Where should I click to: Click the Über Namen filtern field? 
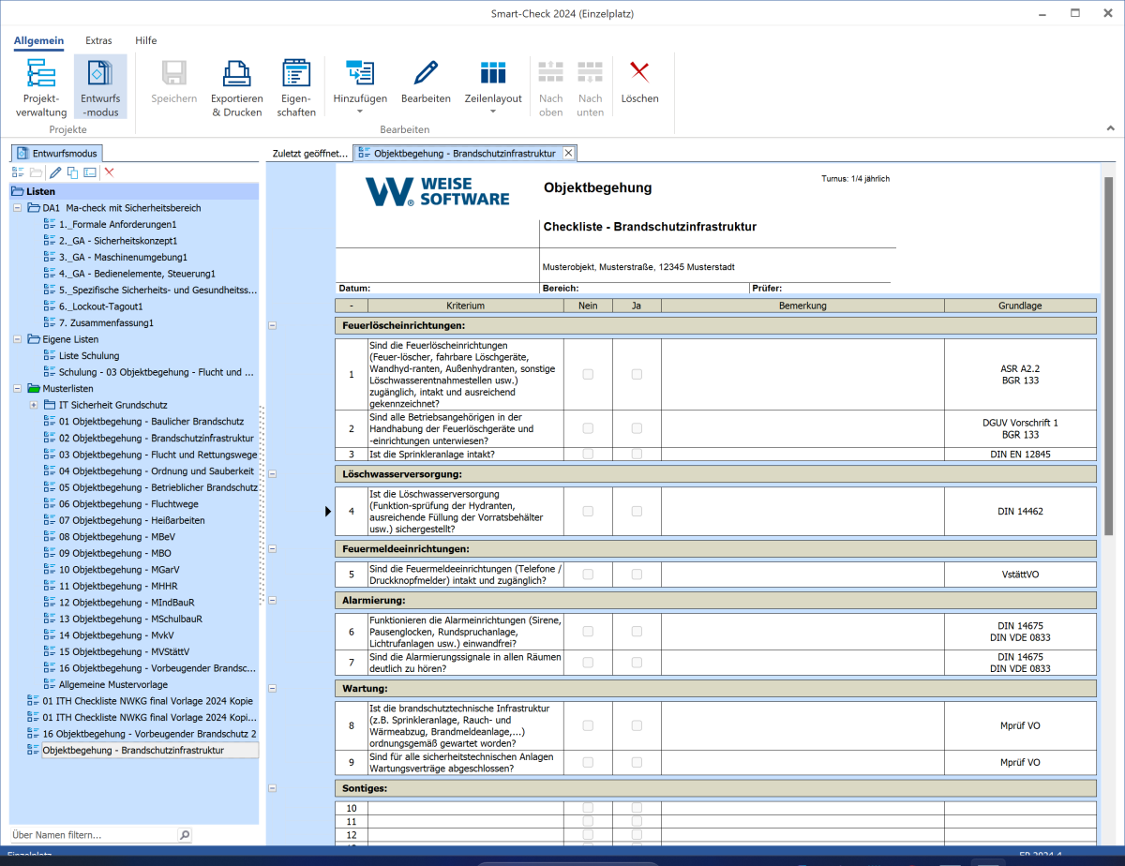[93, 834]
